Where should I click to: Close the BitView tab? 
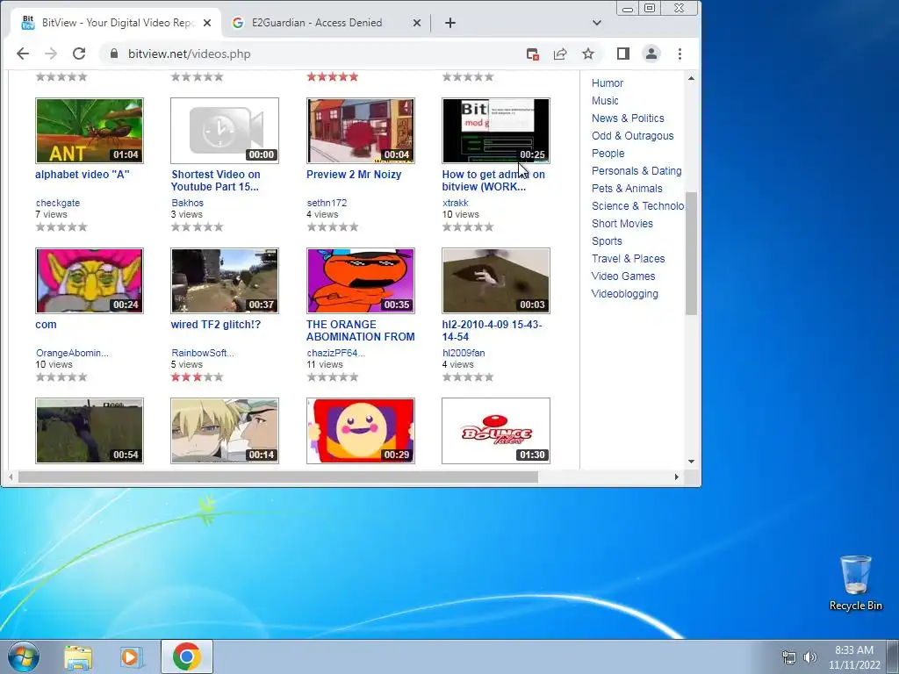click(x=207, y=23)
